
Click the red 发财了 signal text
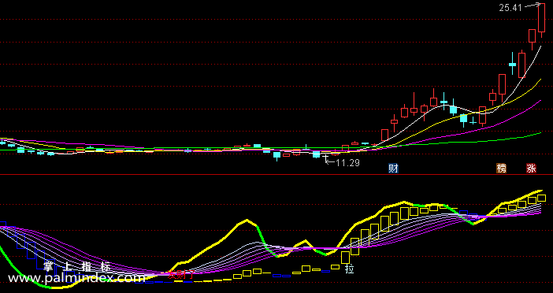click(x=180, y=275)
